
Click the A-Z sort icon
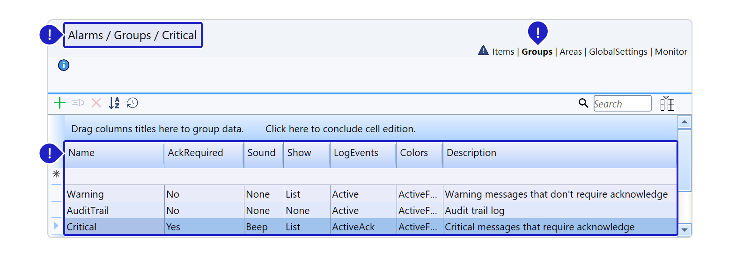coord(114,103)
